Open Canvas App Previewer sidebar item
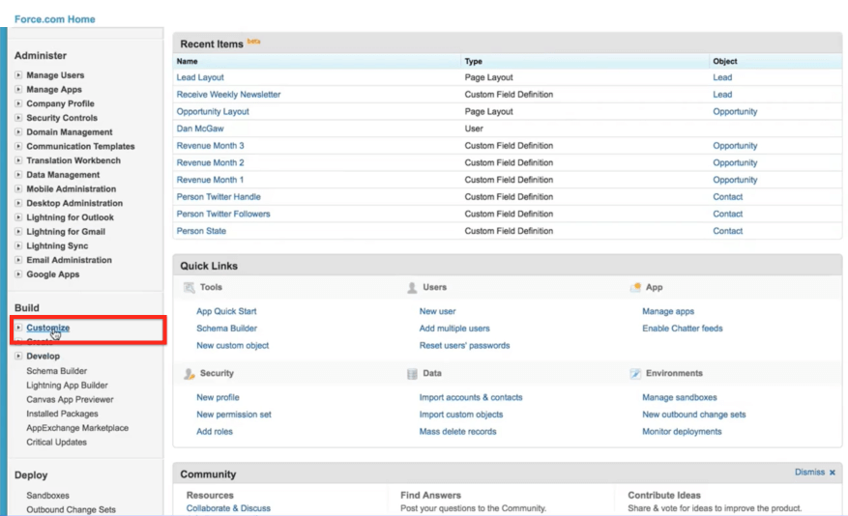Viewport: 848px width, 516px height. (x=70, y=399)
